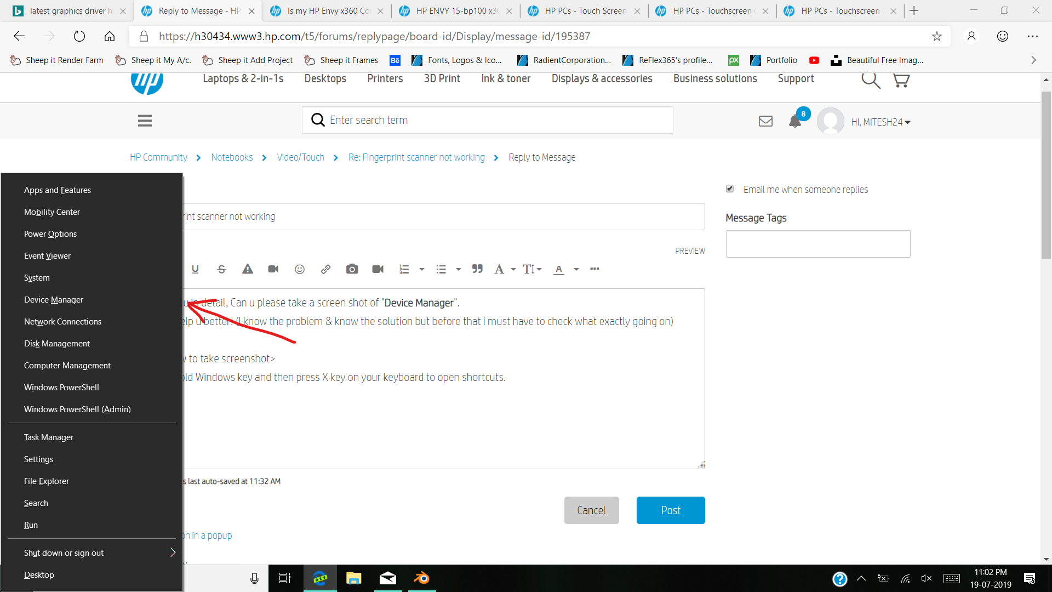The image size is (1052, 592).
Task: Format selected text as a quote
Action: [477, 269]
